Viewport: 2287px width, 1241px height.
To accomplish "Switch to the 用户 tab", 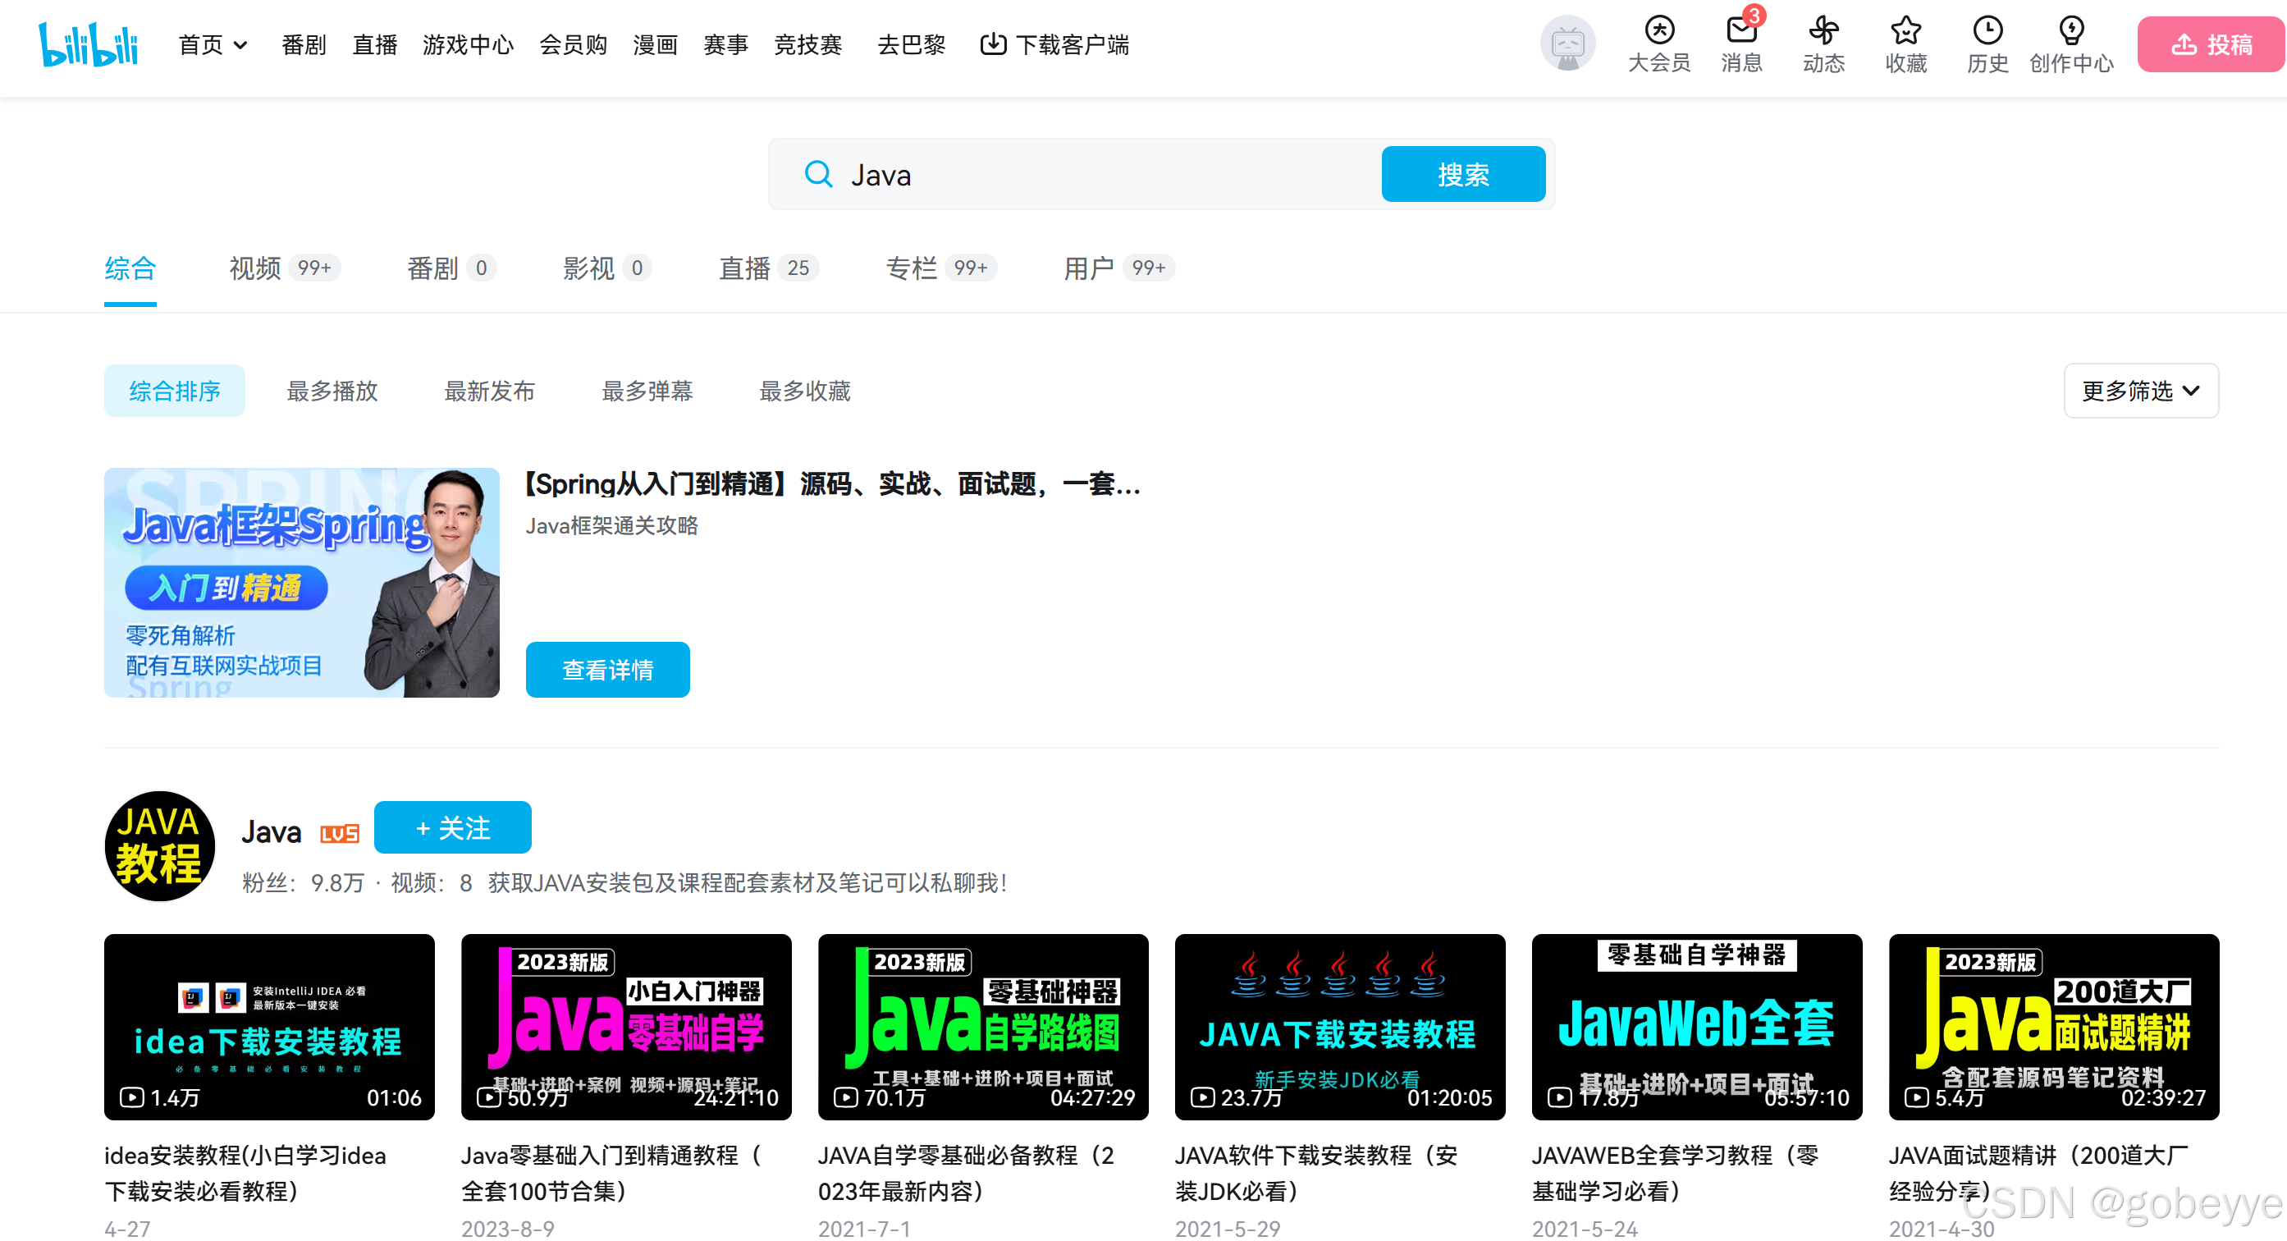I will (1118, 268).
